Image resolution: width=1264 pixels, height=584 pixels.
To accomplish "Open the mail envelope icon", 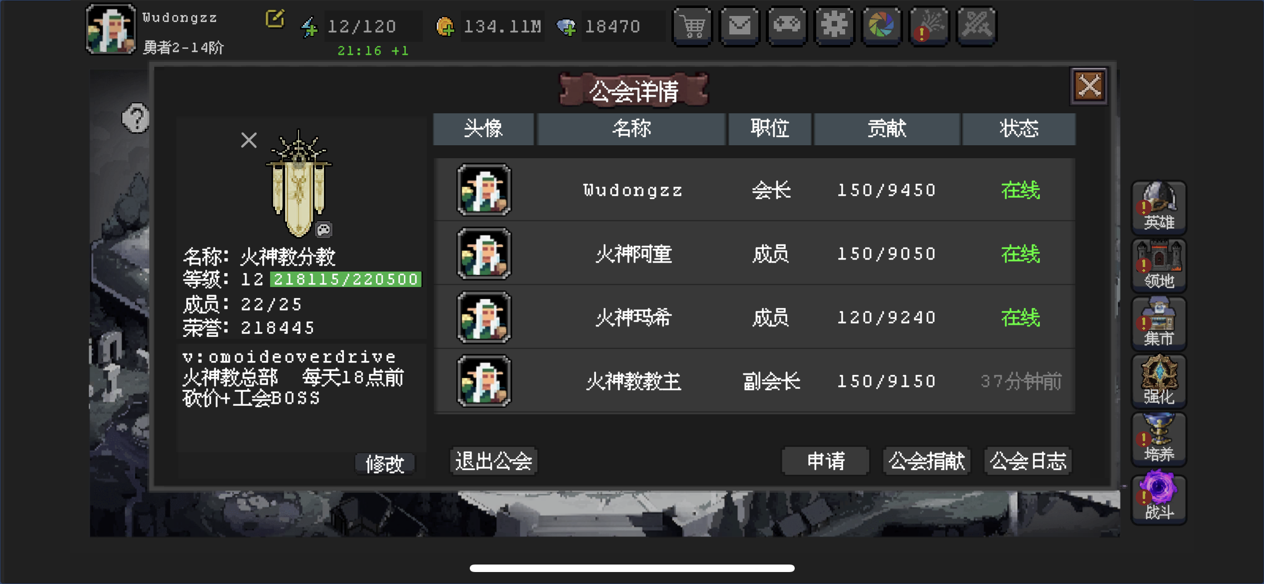I will [x=740, y=26].
